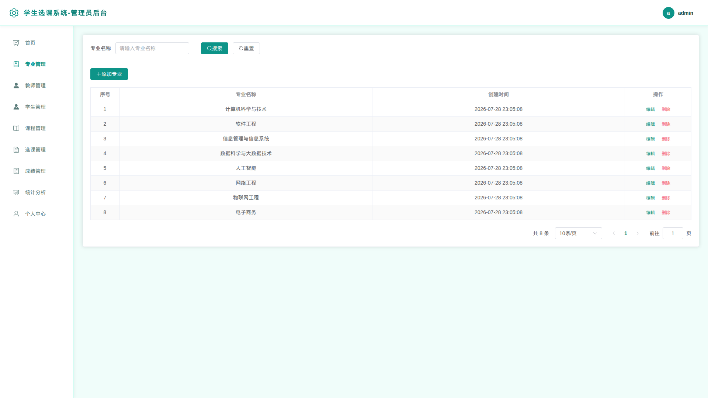Click the 教师管理 person icon
Screen dimensions: 708x398
[16, 85]
